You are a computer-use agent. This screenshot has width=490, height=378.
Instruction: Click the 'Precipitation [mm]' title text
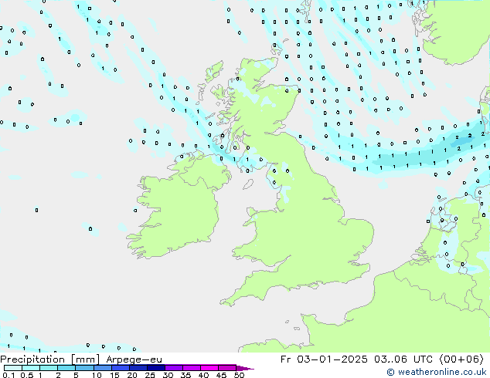click(49, 359)
